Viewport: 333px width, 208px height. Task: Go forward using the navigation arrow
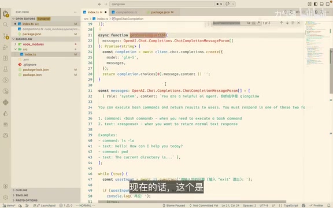point(106,4)
